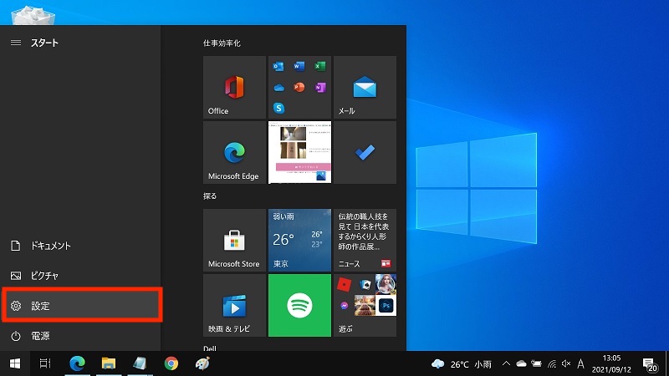Open Edge from the taskbar
Viewport: 669px width, 376px height.
pos(77,363)
